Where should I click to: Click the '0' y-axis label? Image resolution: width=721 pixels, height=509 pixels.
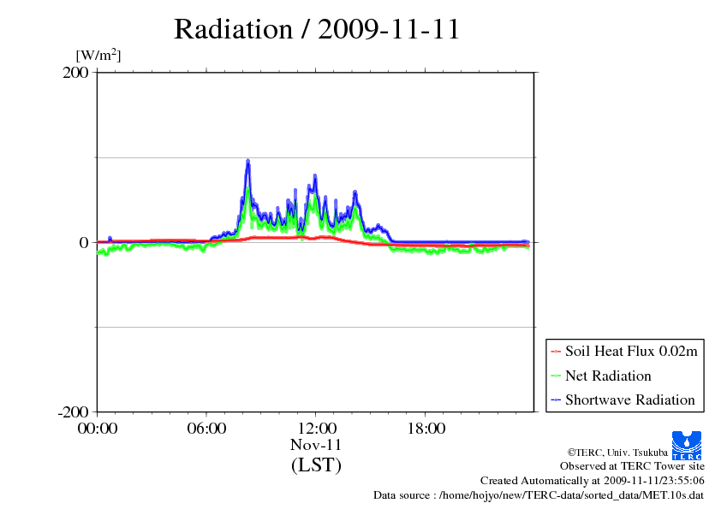[x=84, y=243]
